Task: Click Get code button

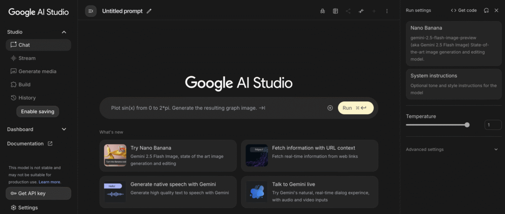Action: 464,10
